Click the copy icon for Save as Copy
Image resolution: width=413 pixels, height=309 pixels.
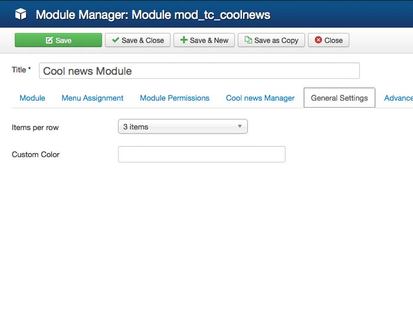point(248,40)
